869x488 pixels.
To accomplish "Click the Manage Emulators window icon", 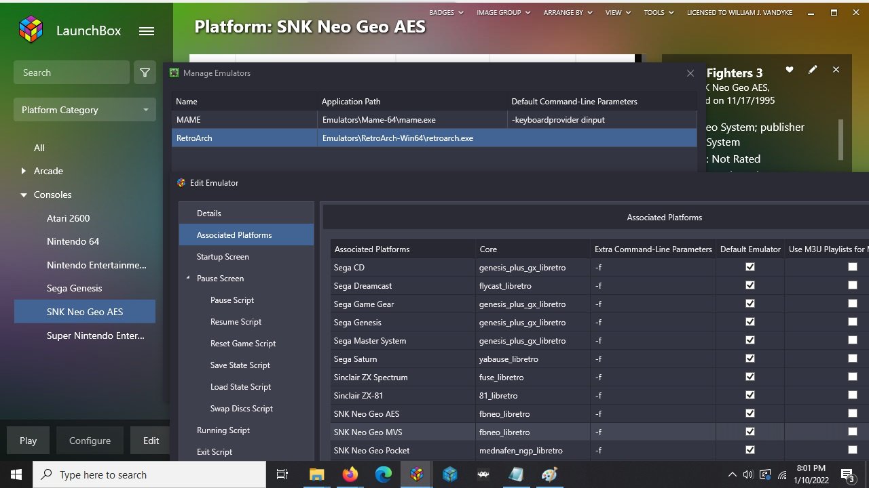I will tap(174, 73).
